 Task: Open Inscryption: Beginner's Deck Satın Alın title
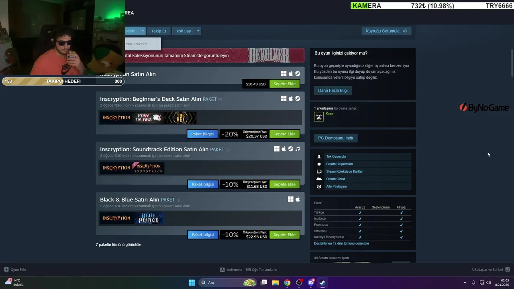point(151,99)
